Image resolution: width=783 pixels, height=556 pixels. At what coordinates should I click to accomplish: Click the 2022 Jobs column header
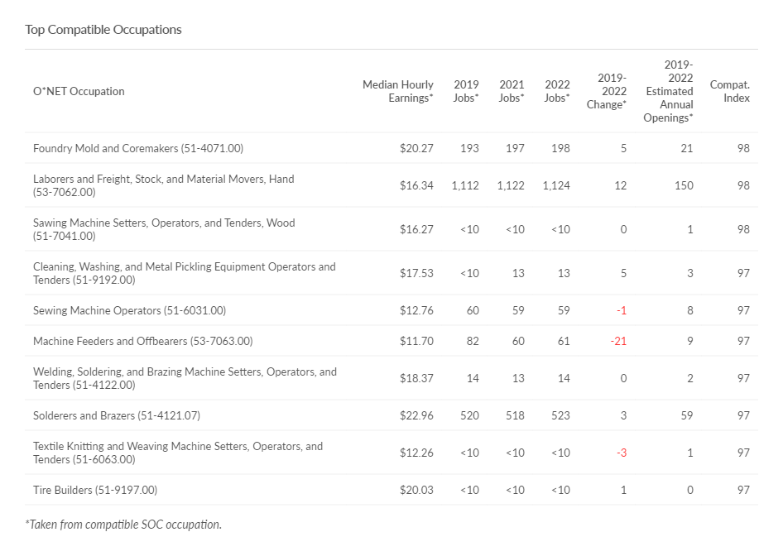pyautogui.click(x=557, y=91)
